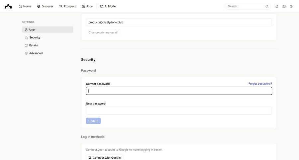
Task: Click the New password field
Action: (x=179, y=111)
